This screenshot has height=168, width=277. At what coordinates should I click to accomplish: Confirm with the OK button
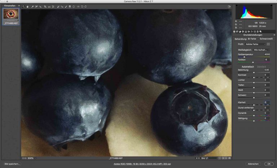pyautogui.click(x=269, y=164)
